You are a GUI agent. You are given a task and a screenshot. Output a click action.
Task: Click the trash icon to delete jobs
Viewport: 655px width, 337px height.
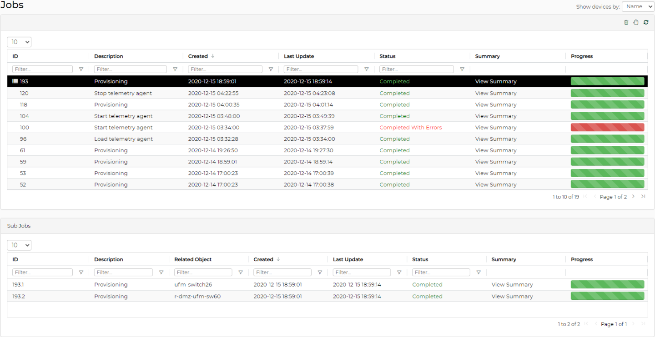(x=626, y=22)
